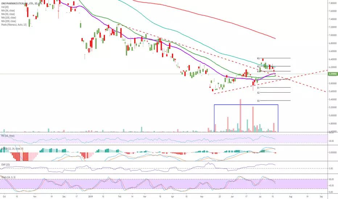Click the May label on time axis
The height and width of the screenshot is (199, 338).
[202, 196]
